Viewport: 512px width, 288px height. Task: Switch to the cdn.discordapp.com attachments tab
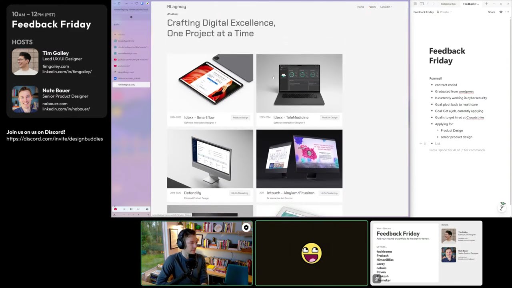click(x=131, y=47)
